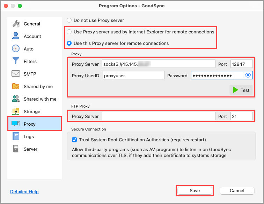Open Shared by me folder icon
264x204 pixels.
coord(16,86)
